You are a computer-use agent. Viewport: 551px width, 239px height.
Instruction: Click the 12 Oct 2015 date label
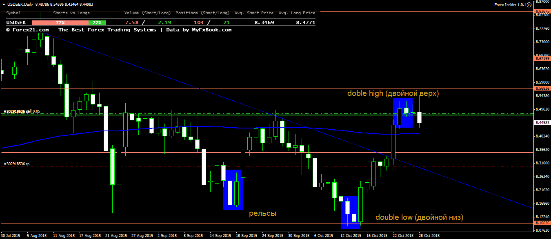coord(351,236)
